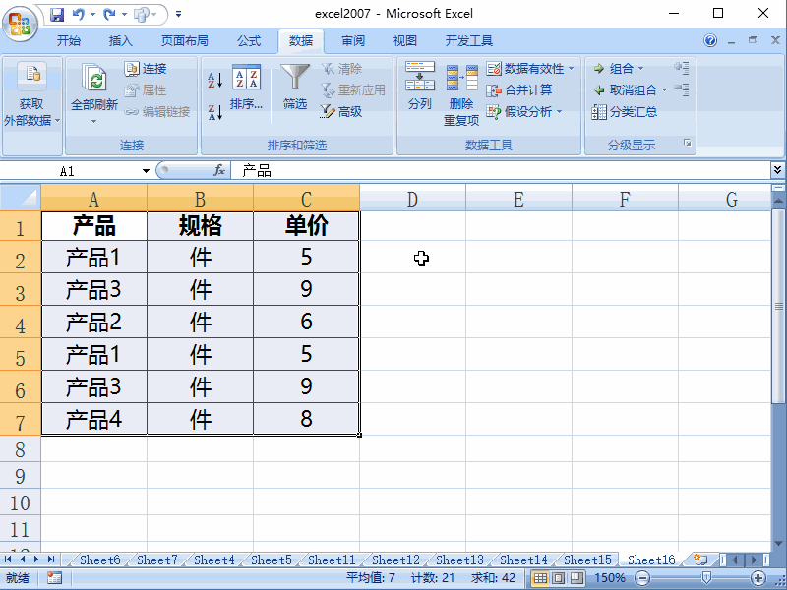The image size is (787, 590).
Task: Zoom out with minus button
Action: pyautogui.click(x=642, y=578)
